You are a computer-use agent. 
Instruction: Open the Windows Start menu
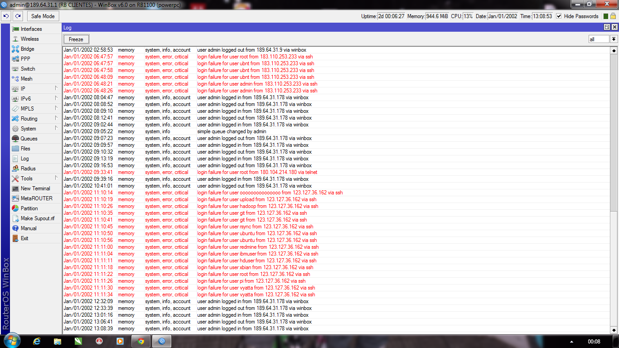[x=12, y=341]
